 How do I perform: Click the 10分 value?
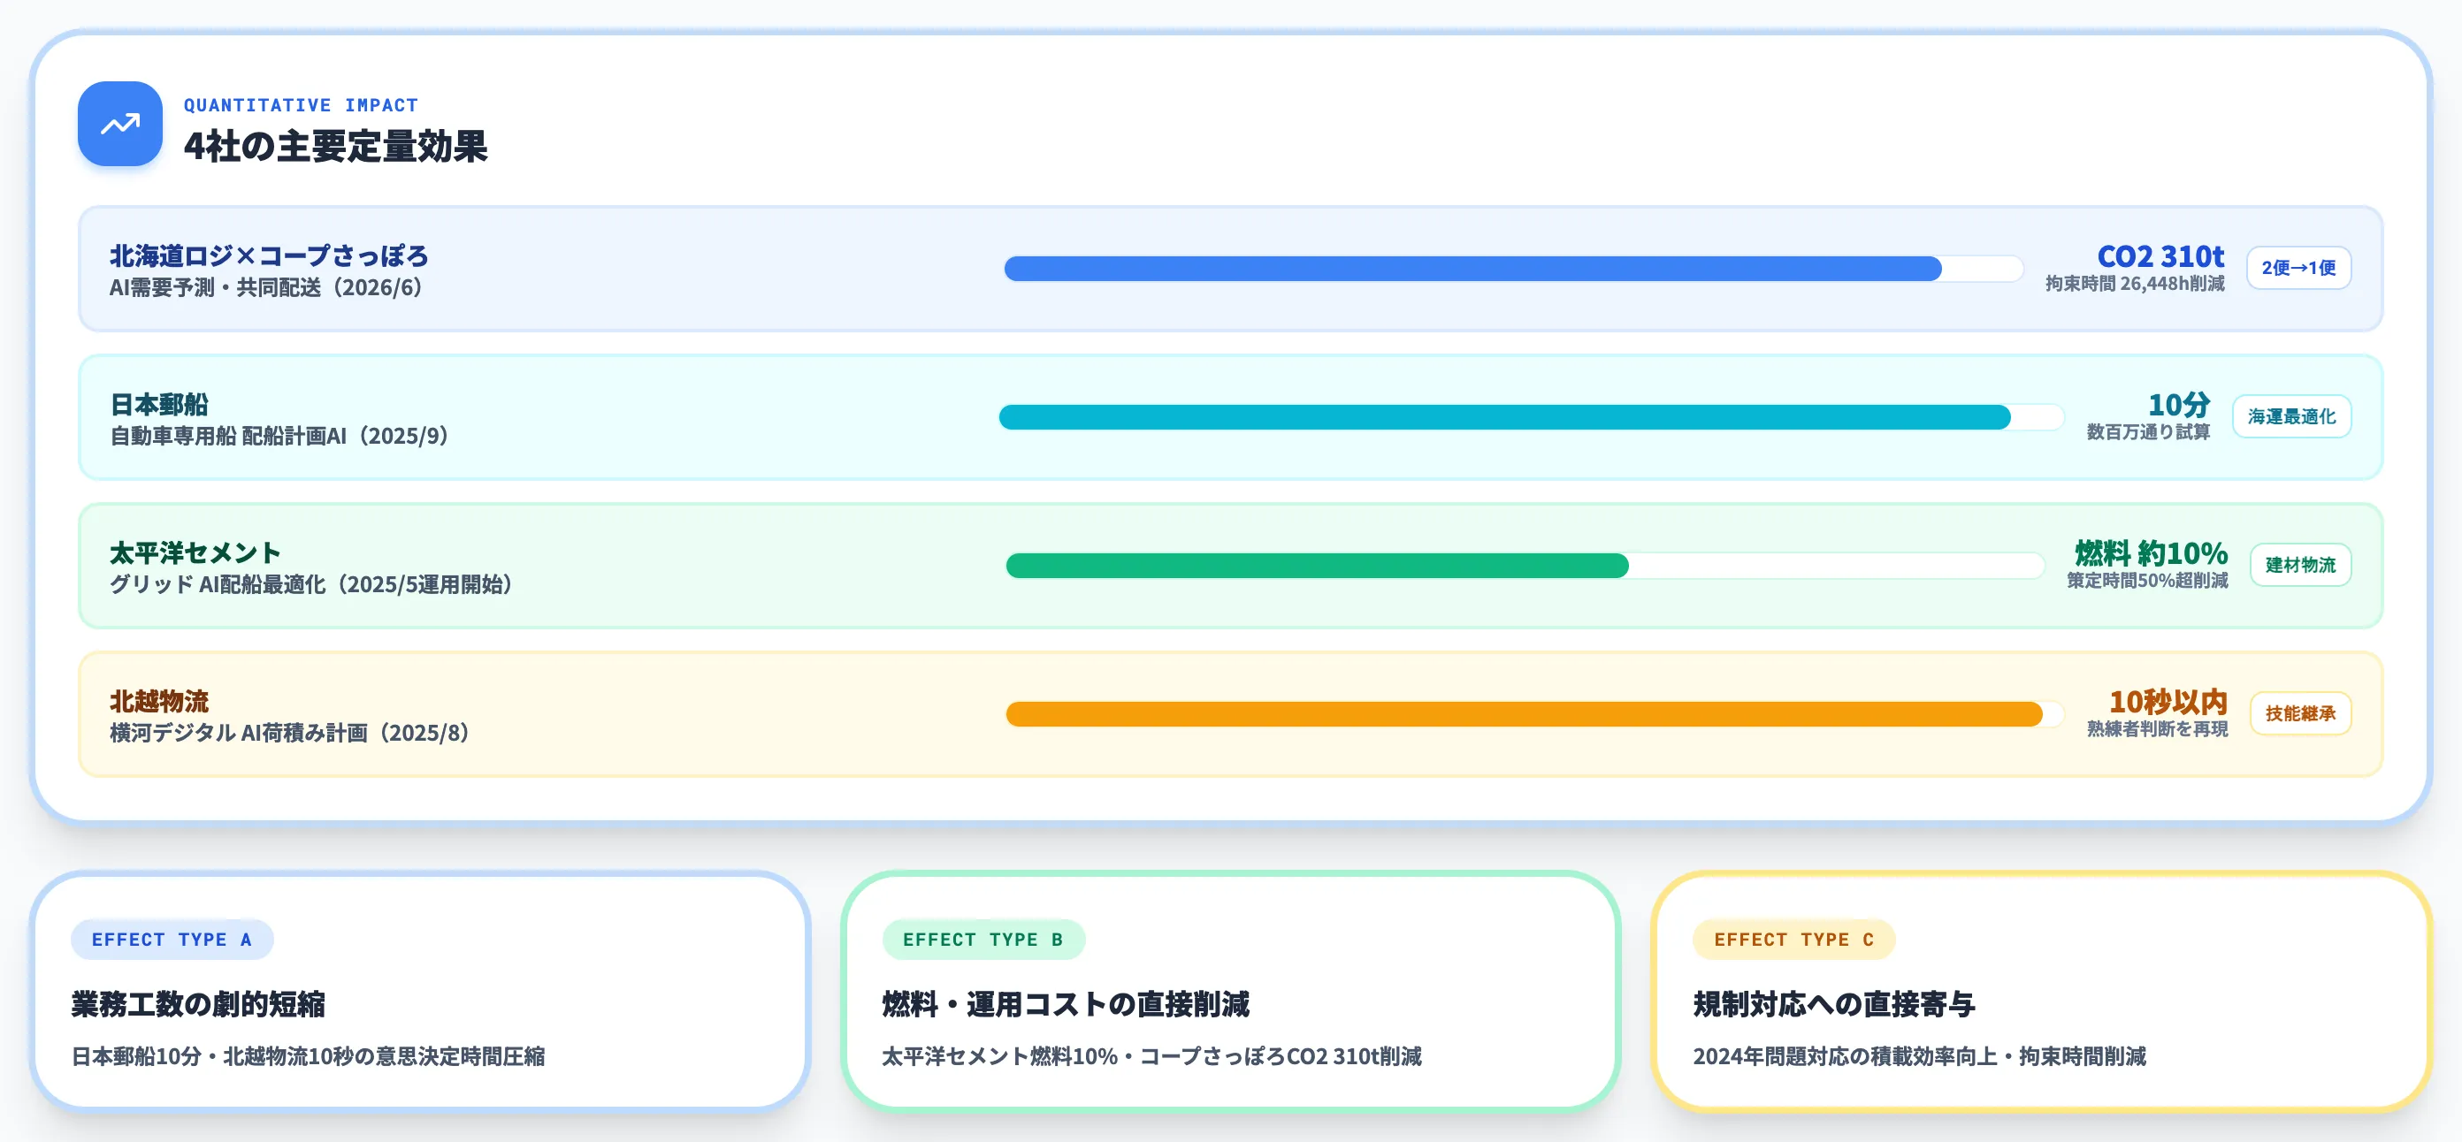[x=2178, y=404]
